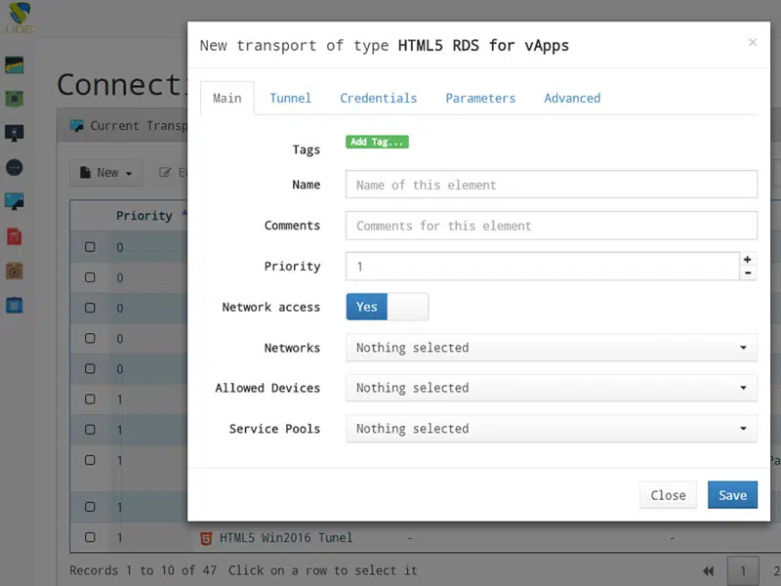Increase Priority with the plus stepper
Image resolution: width=781 pixels, height=586 pixels.
(x=748, y=259)
